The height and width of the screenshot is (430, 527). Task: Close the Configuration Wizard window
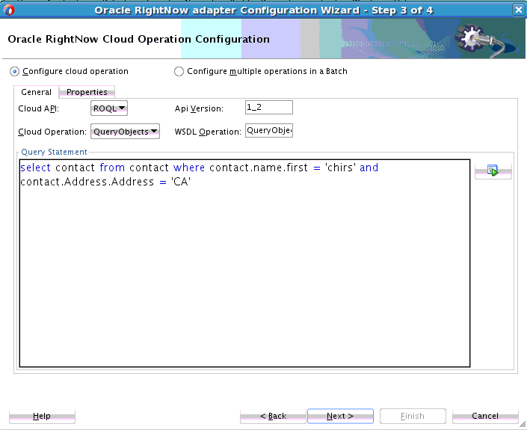click(x=519, y=10)
